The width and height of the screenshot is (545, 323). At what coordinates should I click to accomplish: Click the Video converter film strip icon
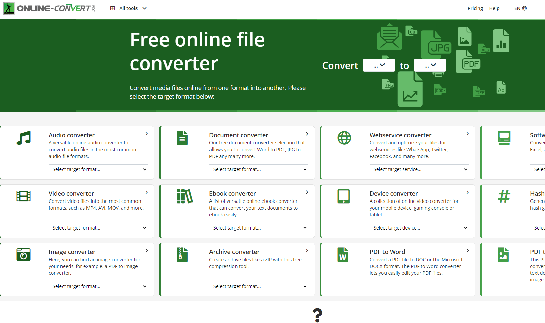tap(24, 196)
